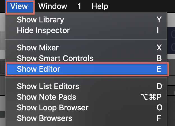Viewport: 175px width, 126px height.
Task: Click the '1' menu bar item
Action: tap(79, 6)
